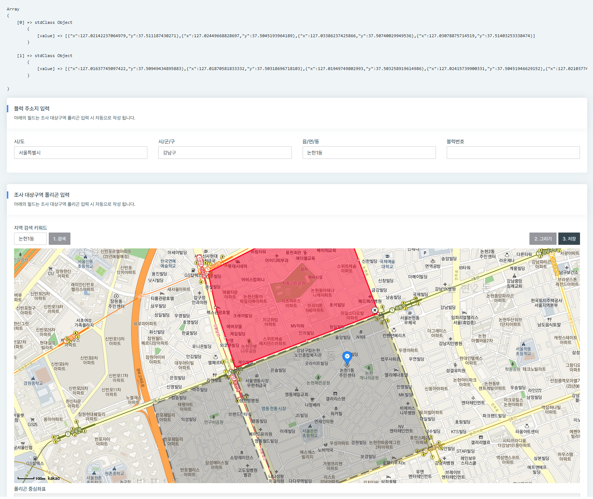Image resolution: width=593 pixels, height=499 pixels.
Task: Click the N168 building icon
Action: [361, 332]
